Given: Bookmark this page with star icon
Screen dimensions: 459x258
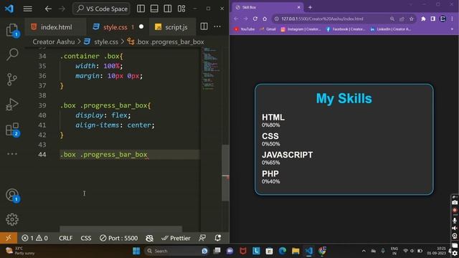Looking at the screenshot, I should coord(411,19).
